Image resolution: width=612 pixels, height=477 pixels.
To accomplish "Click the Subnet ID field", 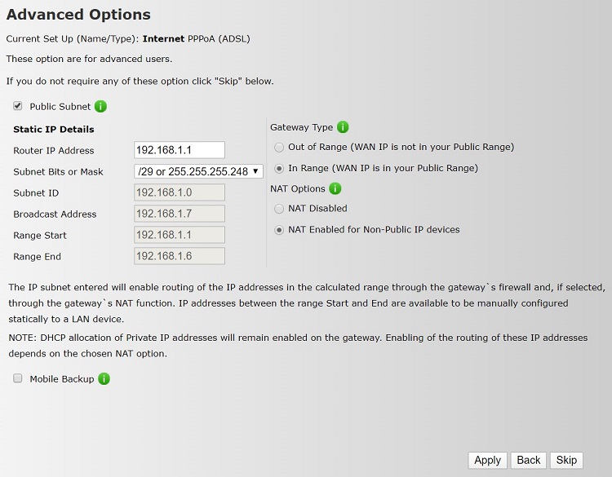I will tap(179, 192).
